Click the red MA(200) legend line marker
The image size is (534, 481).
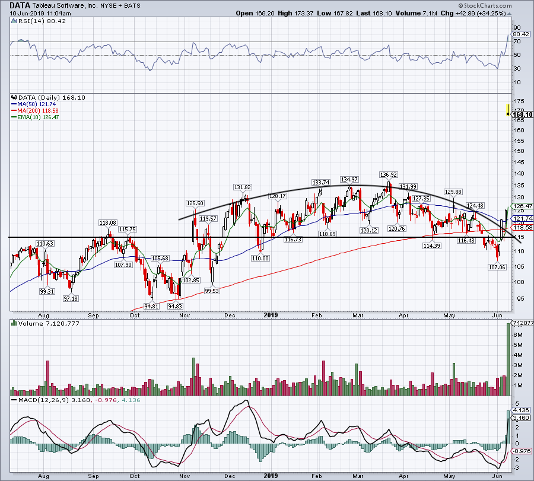click(x=14, y=111)
